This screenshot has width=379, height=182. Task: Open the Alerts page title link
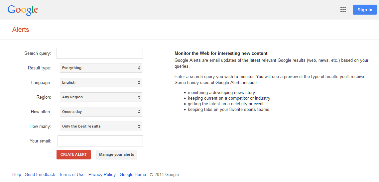[21, 30]
